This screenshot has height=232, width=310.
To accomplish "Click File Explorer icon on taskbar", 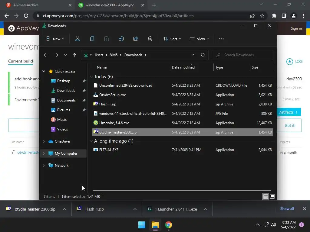I will click(x=155, y=225).
